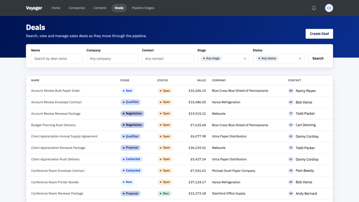Click Utica Paper Distributors in Rush Delivery row

point(229,159)
